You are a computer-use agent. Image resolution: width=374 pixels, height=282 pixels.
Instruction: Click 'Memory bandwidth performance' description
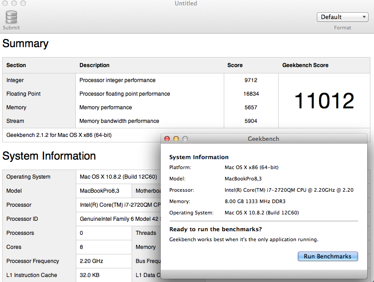click(119, 121)
